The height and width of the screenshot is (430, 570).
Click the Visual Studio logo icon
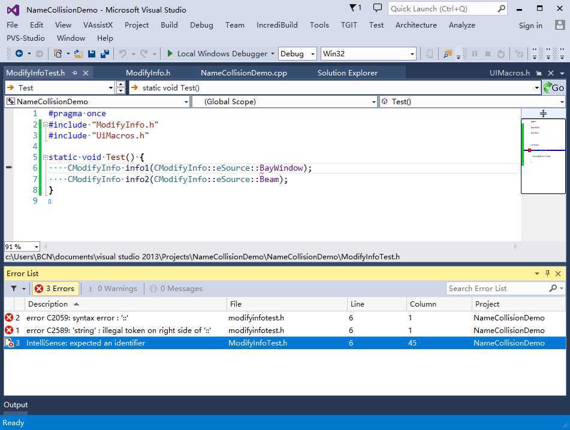(13, 10)
